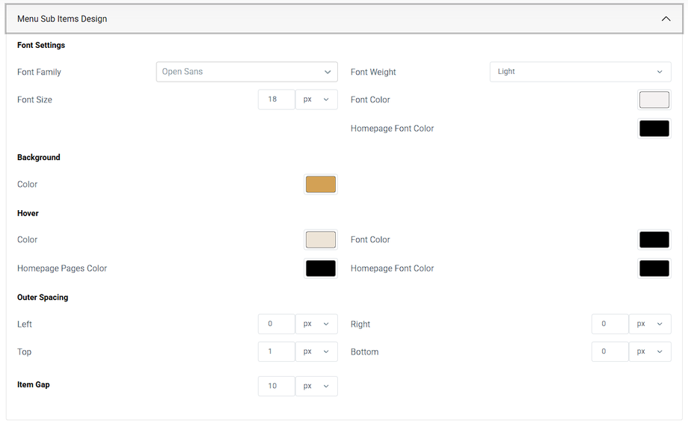Open the Hover Color swatch
The image size is (688, 424).
click(x=320, y=239)
